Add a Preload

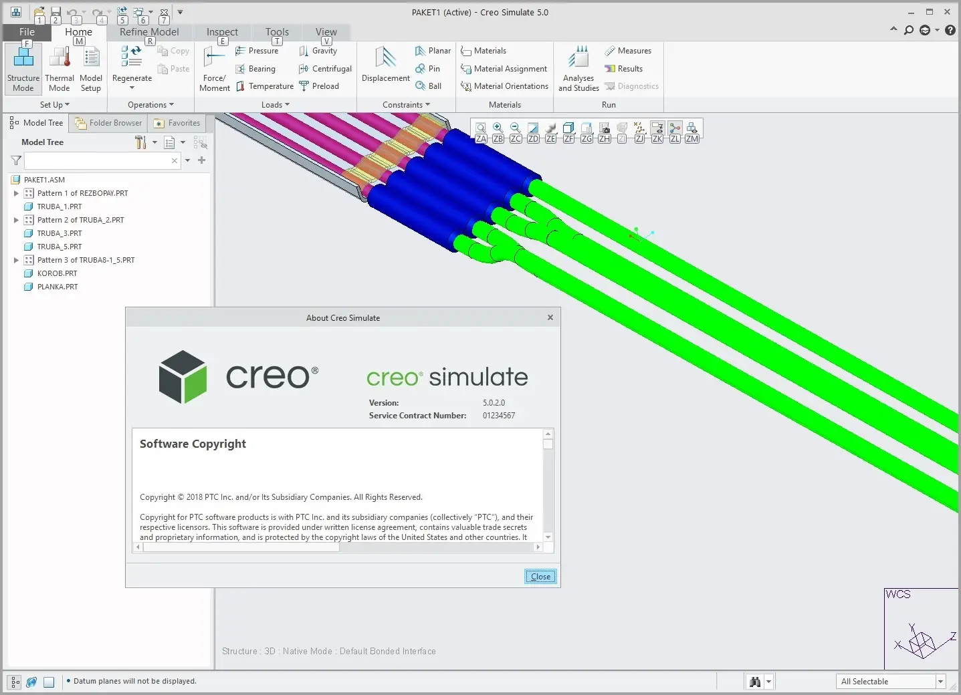tap(319, 86)
